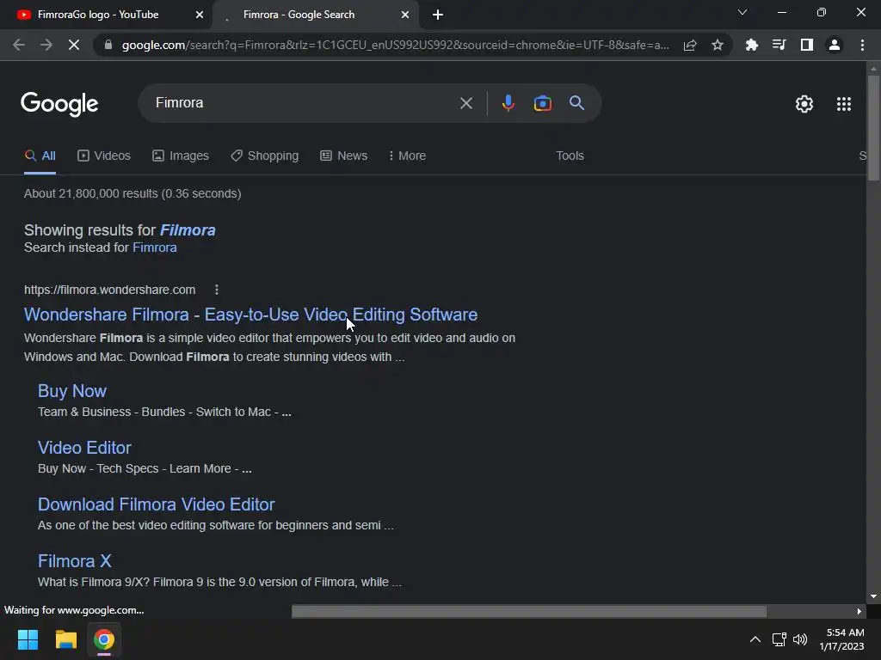Switch to Shopping results
Viewport: 881px width, 660px height.
pyautogui.click(x=265, y=156)
